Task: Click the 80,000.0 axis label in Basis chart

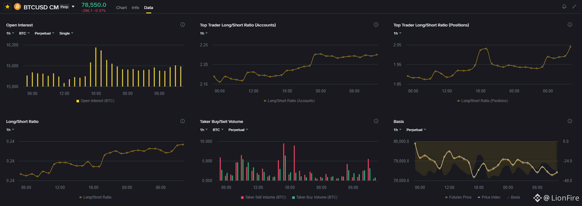Action: tap(401, 141)
